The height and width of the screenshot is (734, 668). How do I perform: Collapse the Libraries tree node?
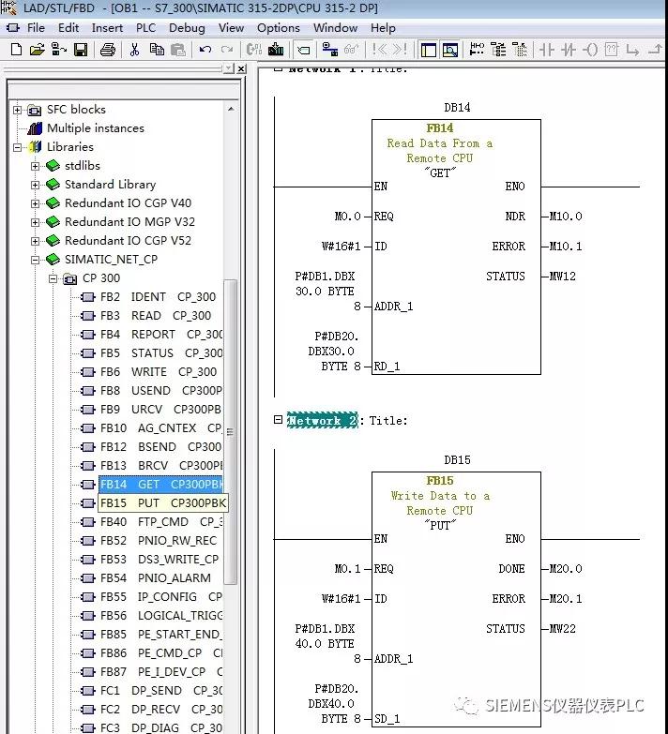18,147
